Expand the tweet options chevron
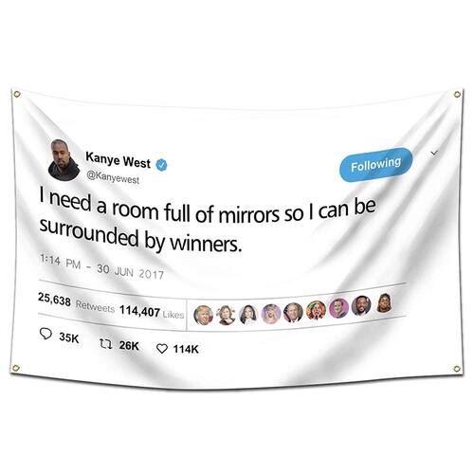474x474 pixels. 435,153
